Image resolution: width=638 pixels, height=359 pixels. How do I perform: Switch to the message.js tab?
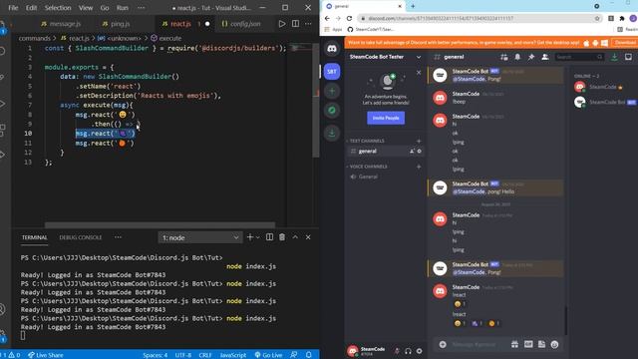pos(61,24)
